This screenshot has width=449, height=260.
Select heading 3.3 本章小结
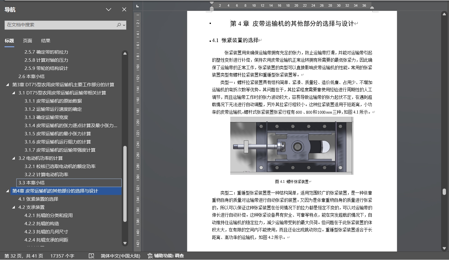pos(69,183)
